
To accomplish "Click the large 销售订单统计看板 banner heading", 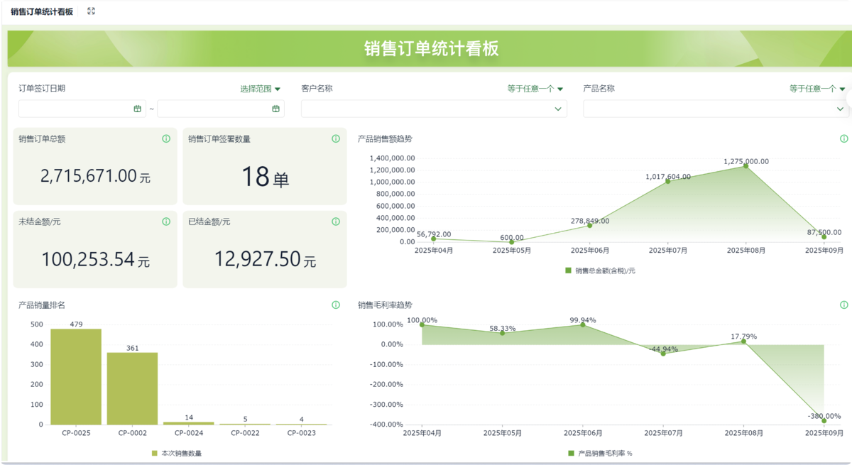I will (431, 48).
